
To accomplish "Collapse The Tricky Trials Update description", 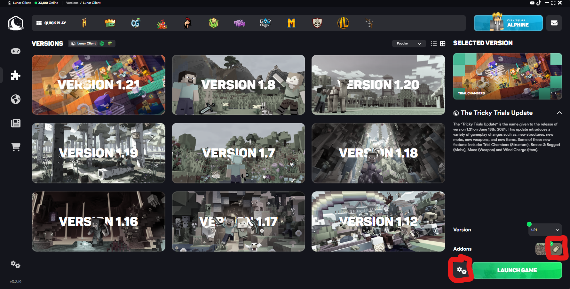I will [x=559, y=113].
